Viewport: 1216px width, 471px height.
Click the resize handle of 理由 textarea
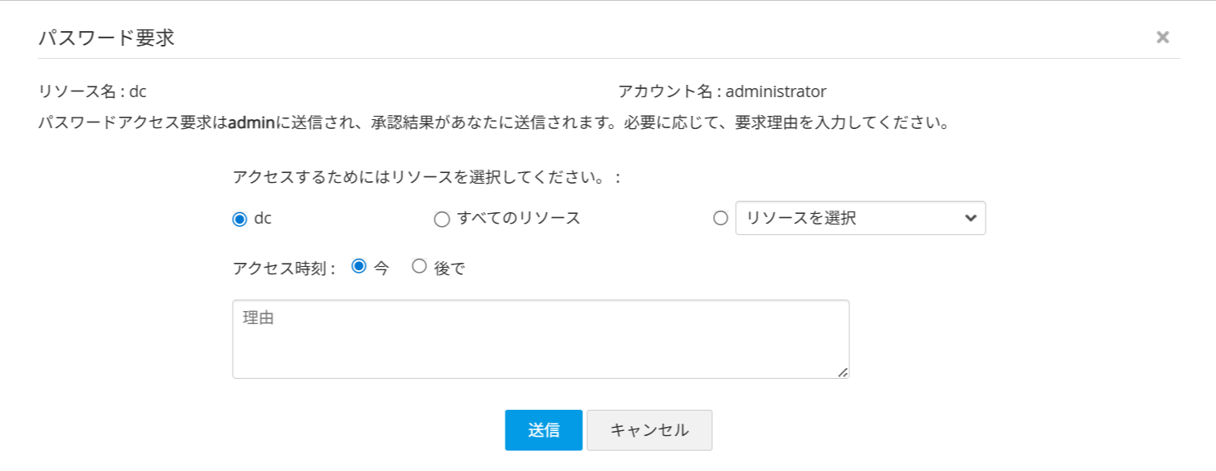tap(843, 372)
